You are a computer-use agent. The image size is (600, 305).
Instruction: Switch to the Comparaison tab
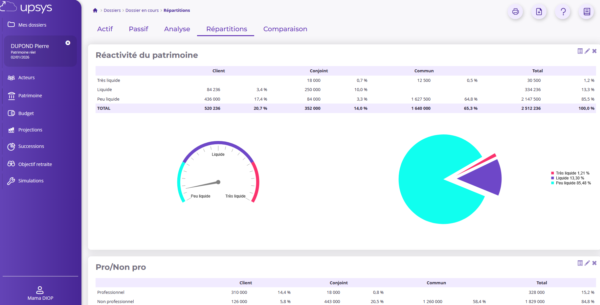pos(285,29)
